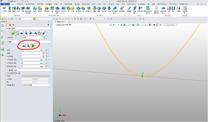Open the 폭 line width dropdown
Viewport: 208px width, 122px height.
point(35,82)
